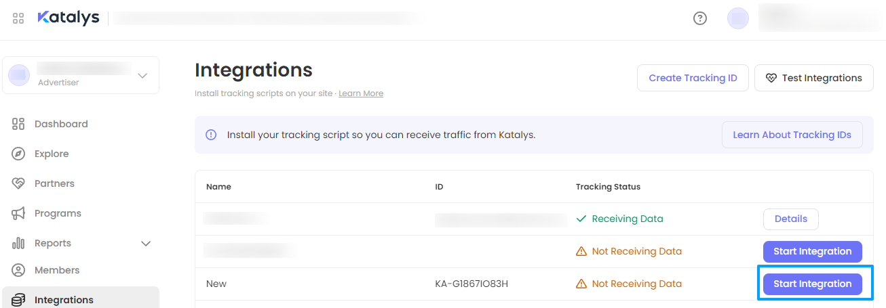Expand the Advertiser account switcher dropdown

point(142,75)
